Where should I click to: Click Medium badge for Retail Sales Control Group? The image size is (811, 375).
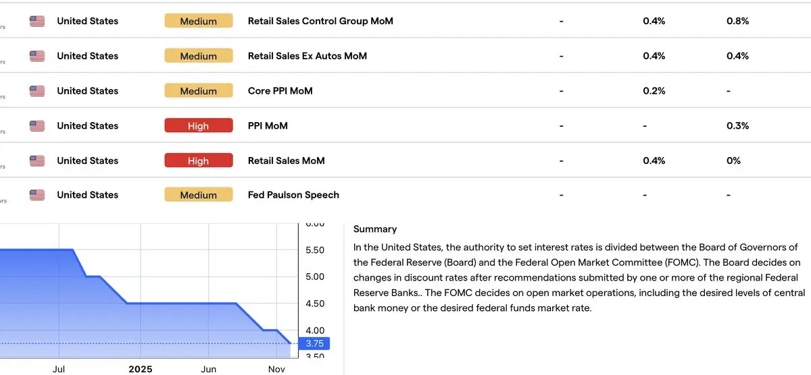[x=198, y=21]
